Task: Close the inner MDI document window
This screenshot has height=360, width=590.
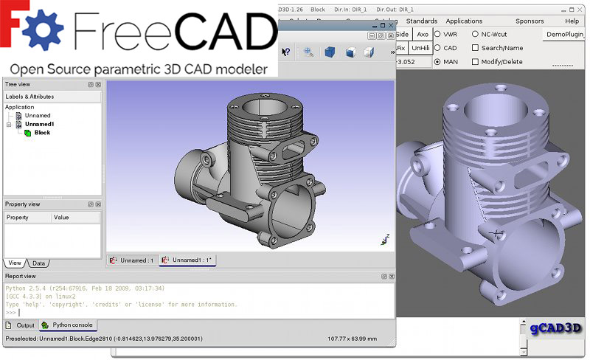Action: click(x=391, y=35)
